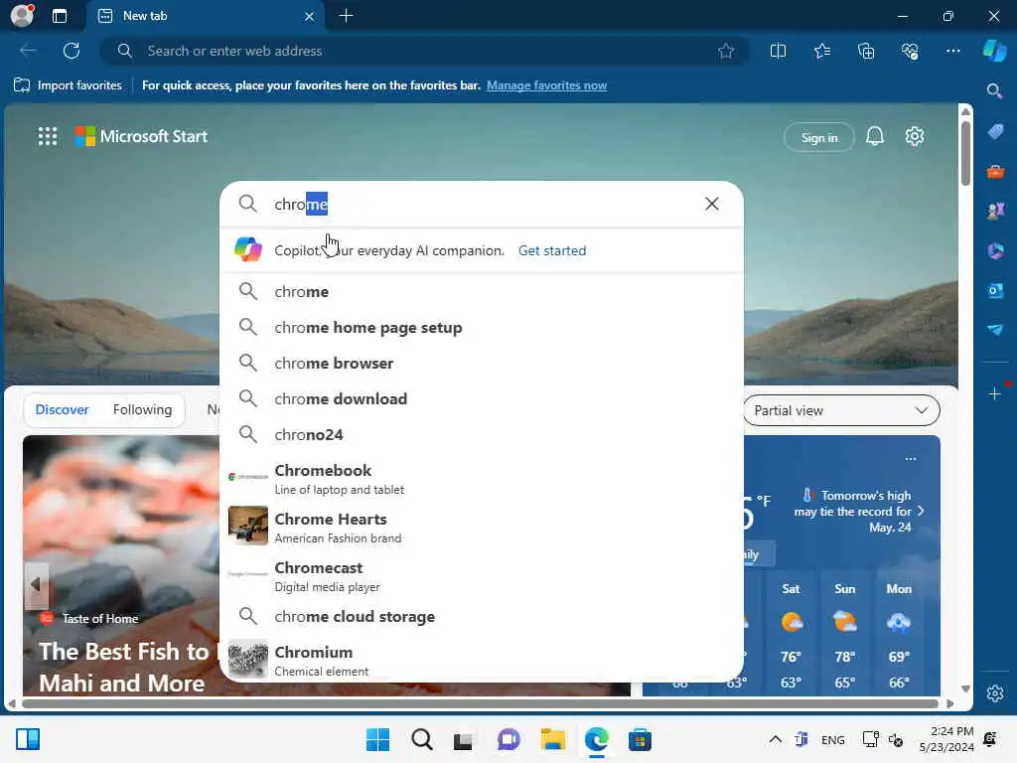Switch to Following tab

pos(142,409)
